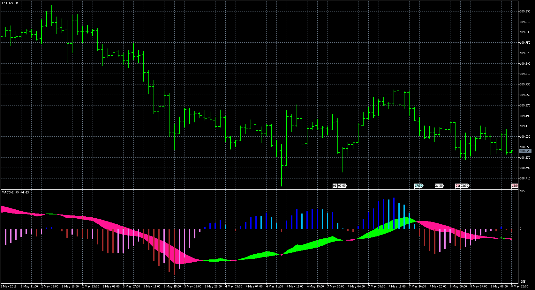Click the 109.190 price scale label

[525, 116]
